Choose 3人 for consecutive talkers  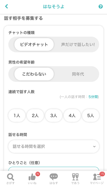pyautogui.click(x=54, y=115)
